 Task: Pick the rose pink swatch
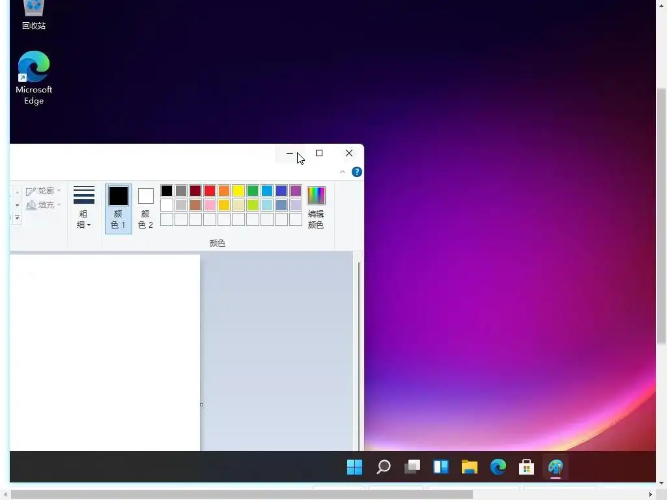tap(210, 205)
